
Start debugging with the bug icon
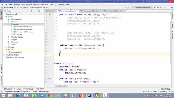pos(158,8)
